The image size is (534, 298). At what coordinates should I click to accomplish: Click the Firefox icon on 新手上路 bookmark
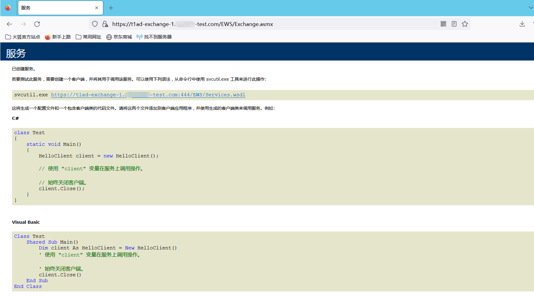48,37
